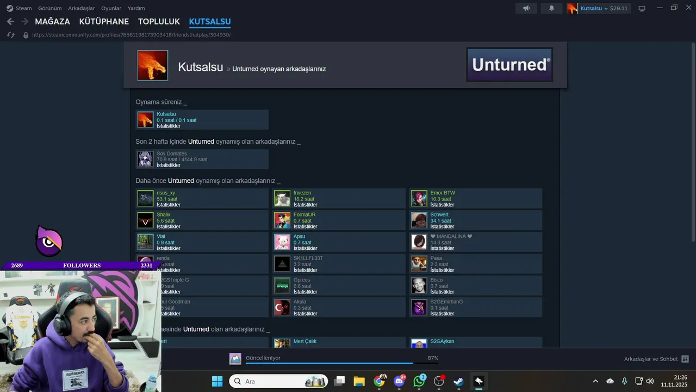Click the Güncelleniyor download progress bar
This screenshot has height=392, width=696.
tap(341, 363)
